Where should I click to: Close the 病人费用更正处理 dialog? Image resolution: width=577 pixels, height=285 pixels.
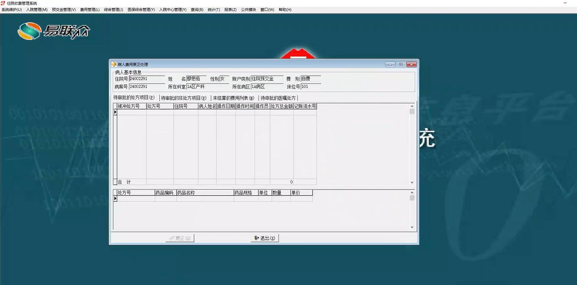click(x=411, y=64)
